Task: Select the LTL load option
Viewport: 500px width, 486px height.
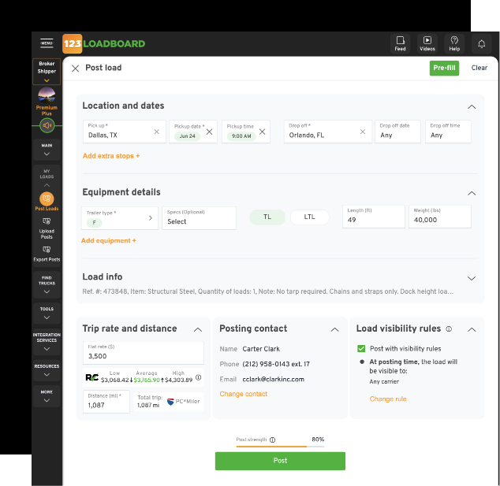Action: pos(309,217)
